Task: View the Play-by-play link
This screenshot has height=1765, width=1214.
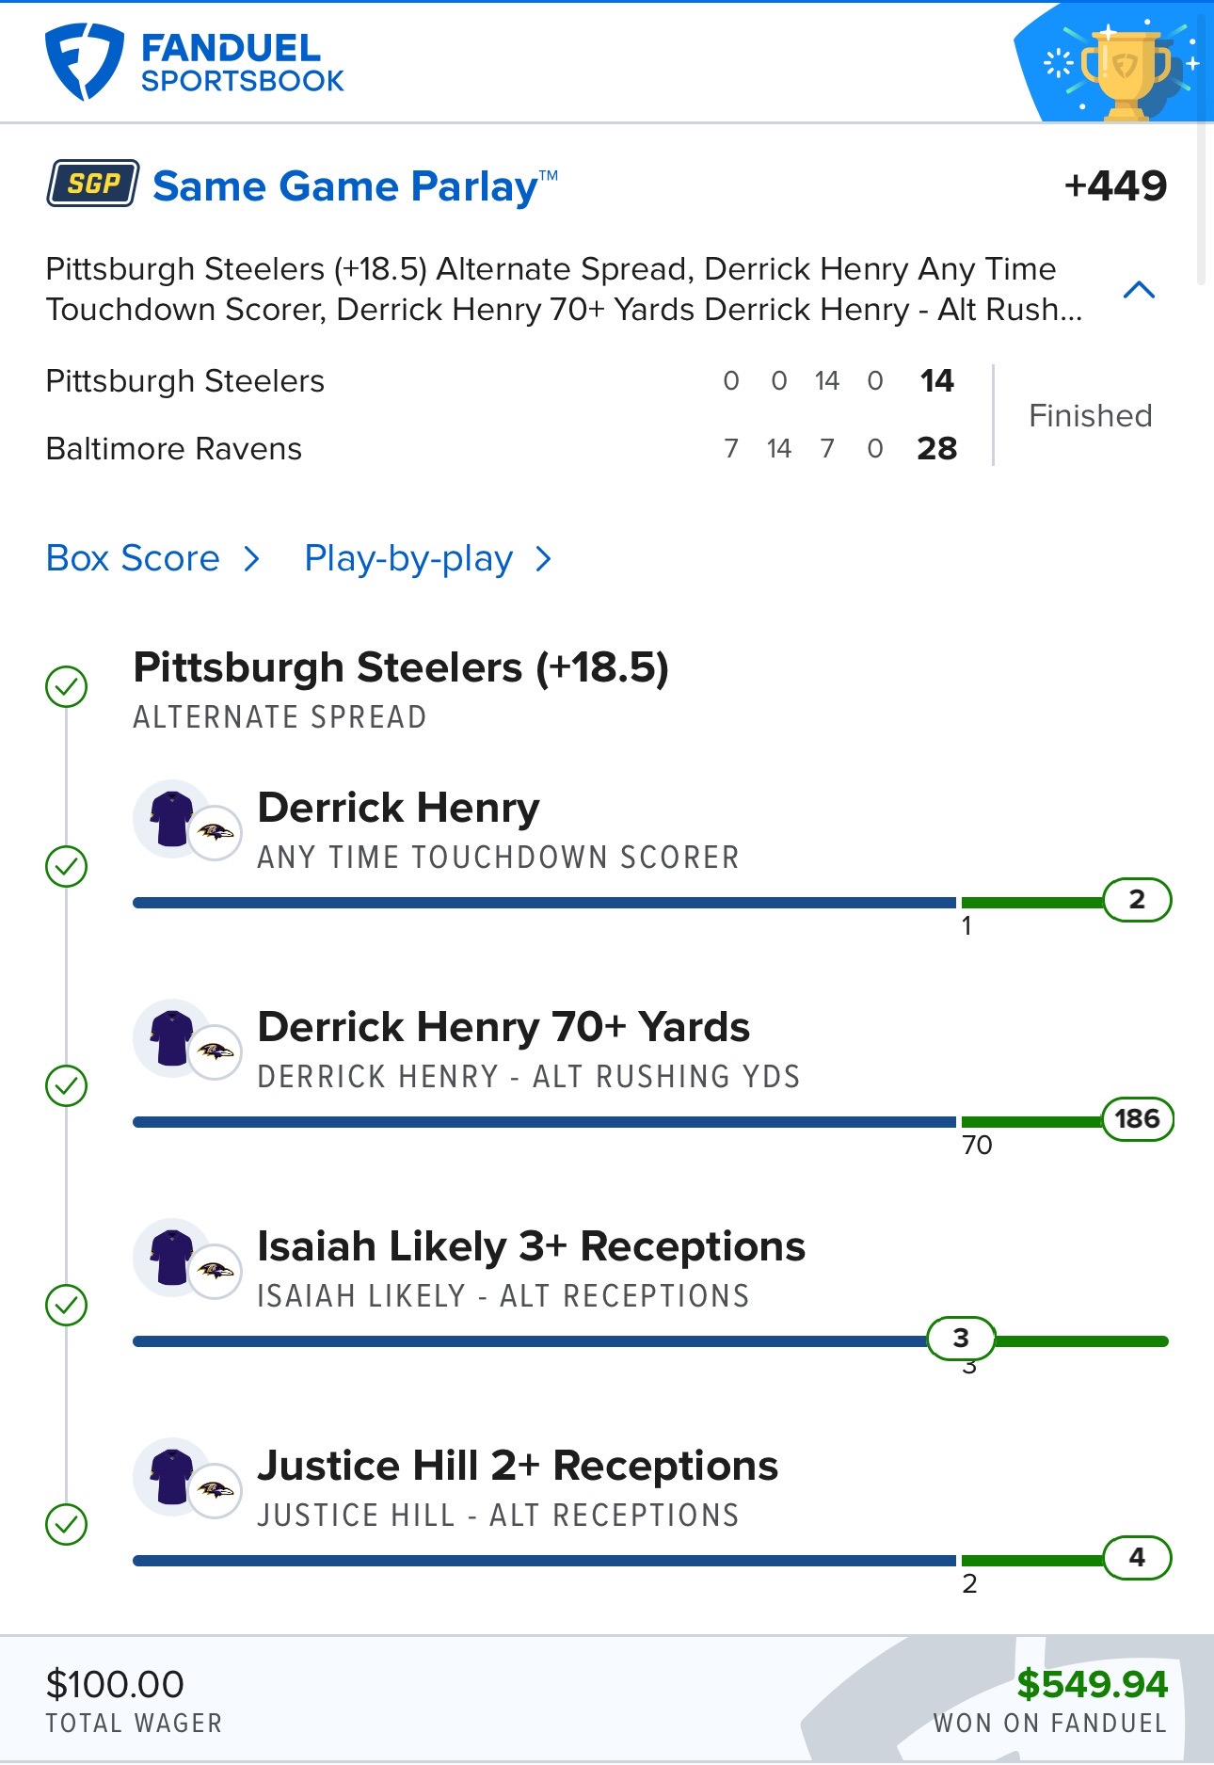Action: (408, 559)
